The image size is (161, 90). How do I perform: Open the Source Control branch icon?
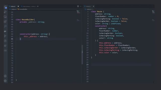5,36
